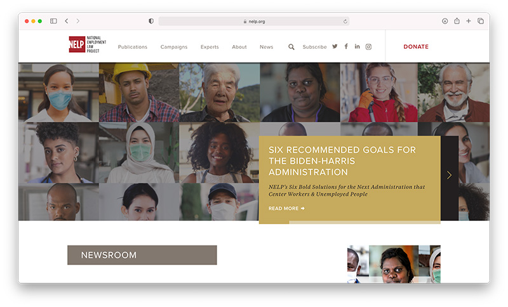This screenshot has height=307, width=508.
Task: Open the Experts menu item
Action: (210, 47)
